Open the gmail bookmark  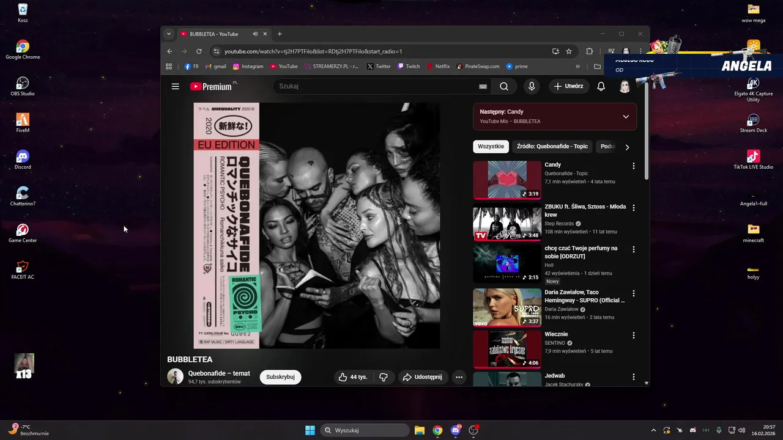pyautogui.click(x=215, y=66)
